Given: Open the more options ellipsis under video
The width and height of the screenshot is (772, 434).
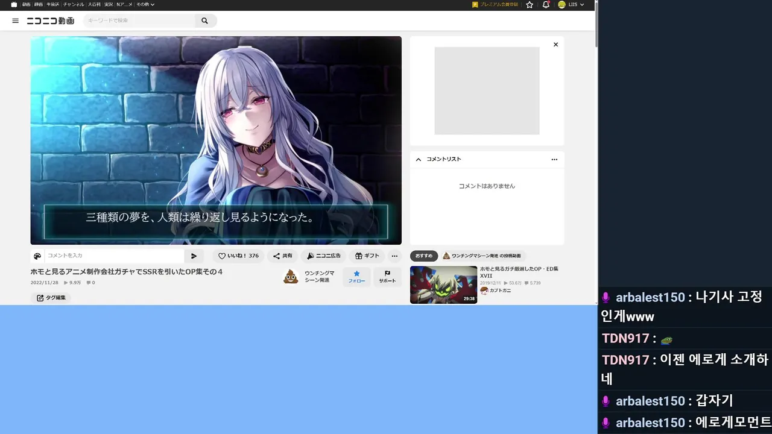Looking at the screenshot, I should click(394, 256).
